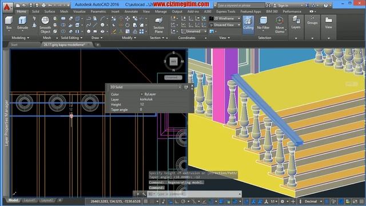Open the Move Gizmo tool

[x=280, y=25]
